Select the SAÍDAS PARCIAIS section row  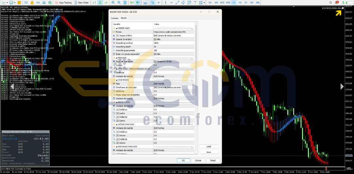tap(153, 124)
